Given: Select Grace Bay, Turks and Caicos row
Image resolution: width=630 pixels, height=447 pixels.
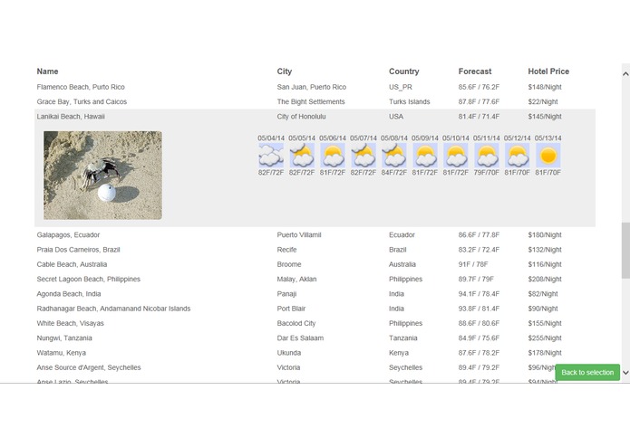Looking at the screenshot, I should [315, 102].
